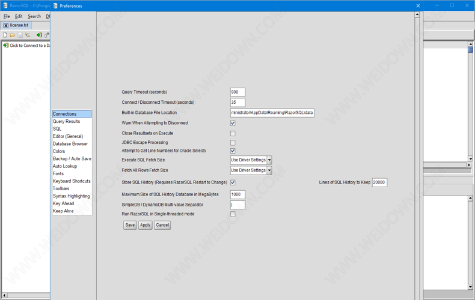This screenshot has width=475, height=300.
Task: Click Built-in Database File Location field
Action: (272, 113)
